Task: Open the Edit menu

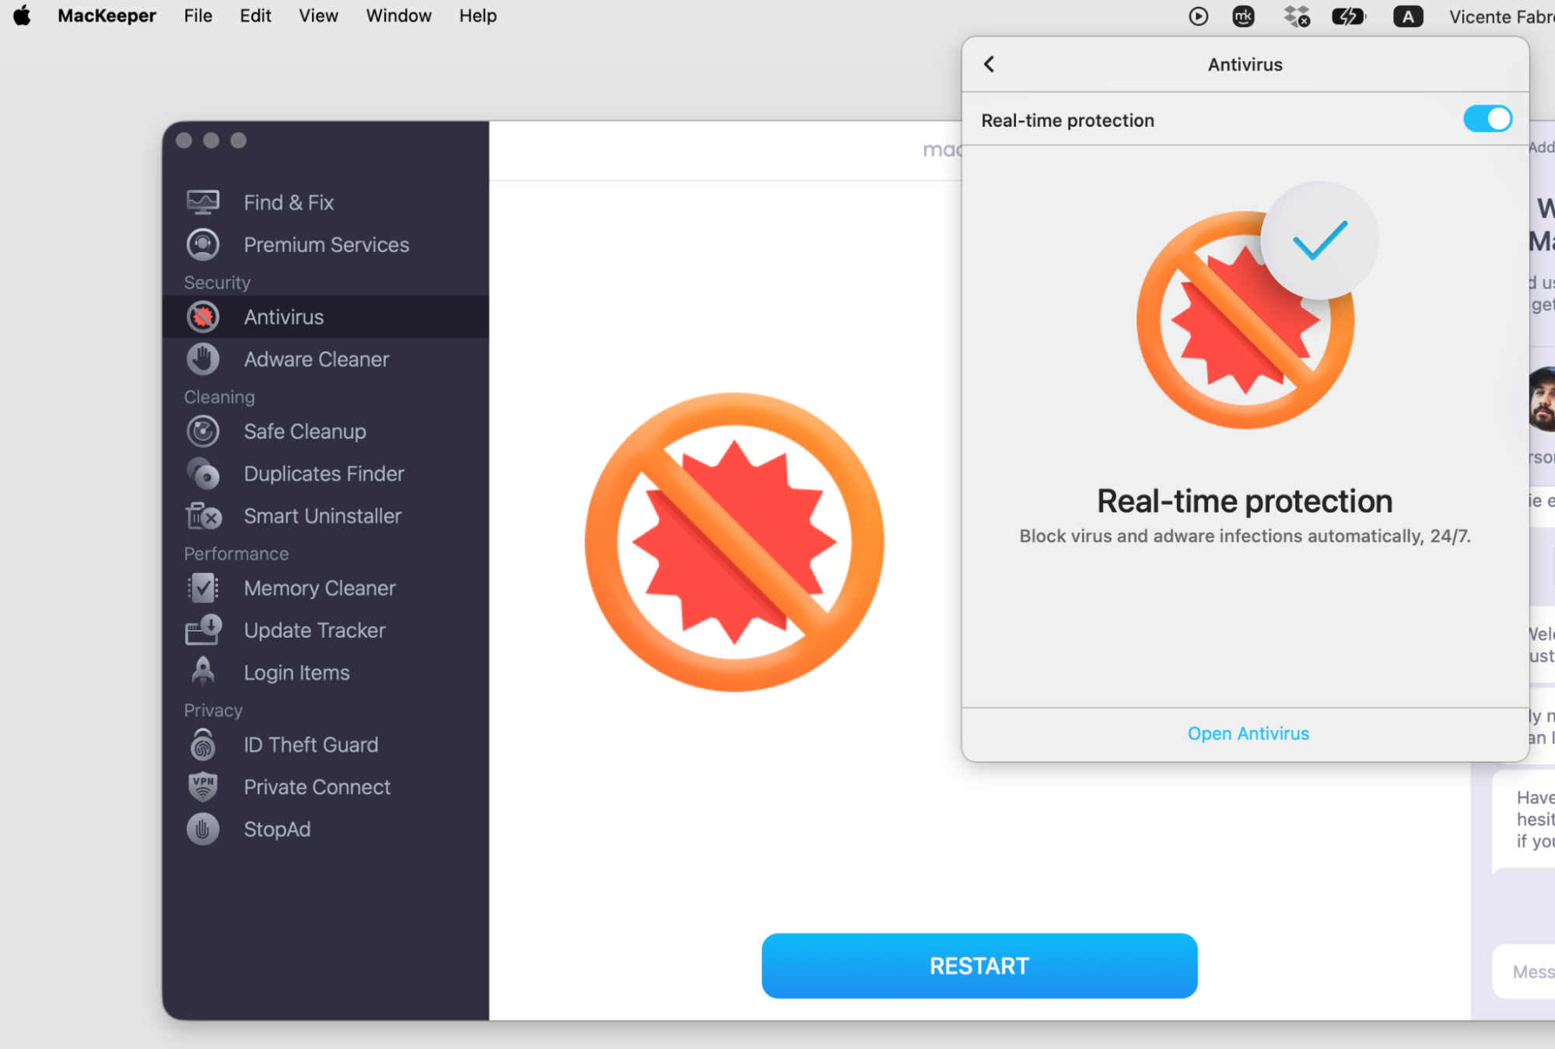Action: 255,16
